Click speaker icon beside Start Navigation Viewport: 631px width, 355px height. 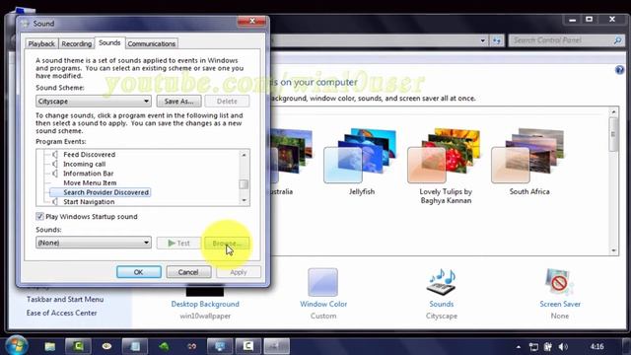[55, 201]
